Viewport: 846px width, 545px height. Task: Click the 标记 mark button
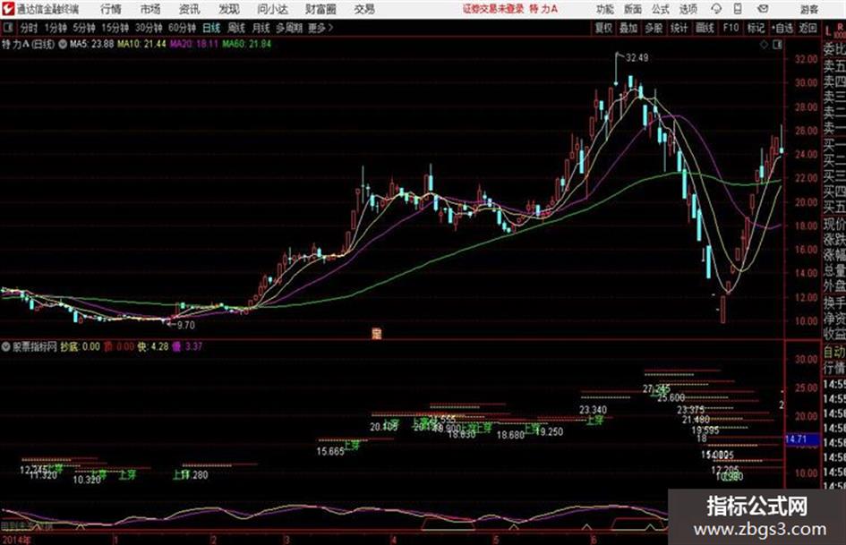[756, 28]
